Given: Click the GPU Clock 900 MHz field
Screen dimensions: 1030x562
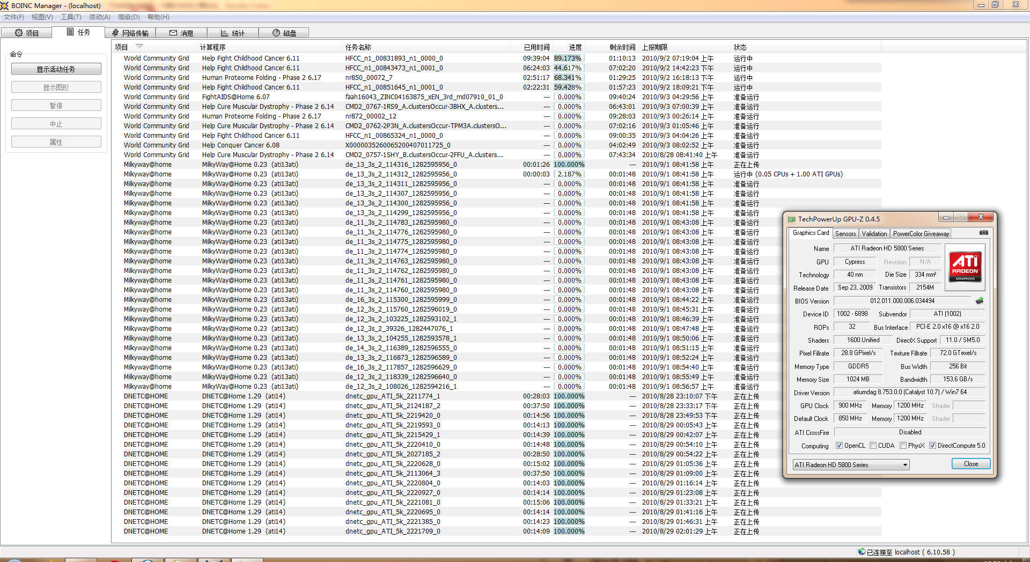Looking at the screenshot, I should (850, 405).
